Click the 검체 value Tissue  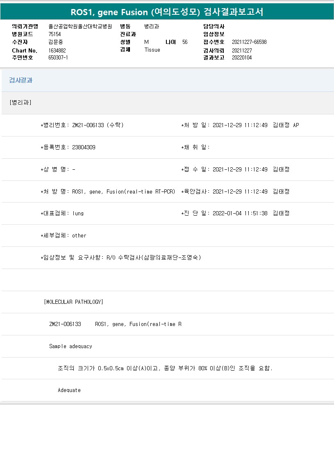point(152,50)
